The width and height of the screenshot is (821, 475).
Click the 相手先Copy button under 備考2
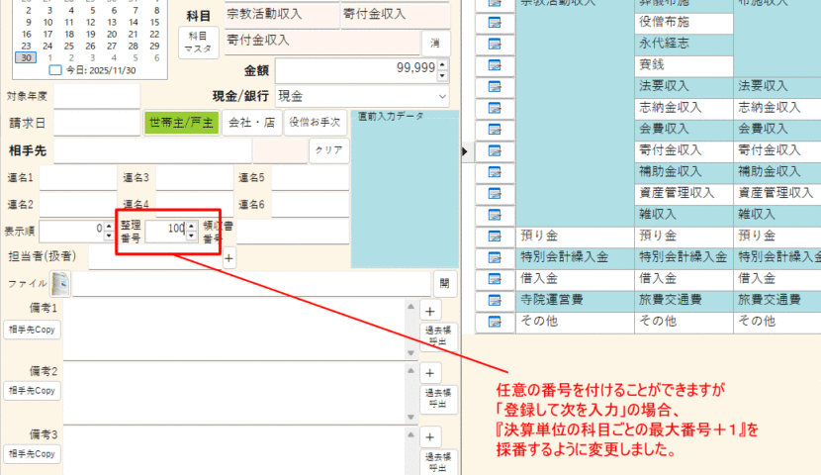[x=33, y=391]
